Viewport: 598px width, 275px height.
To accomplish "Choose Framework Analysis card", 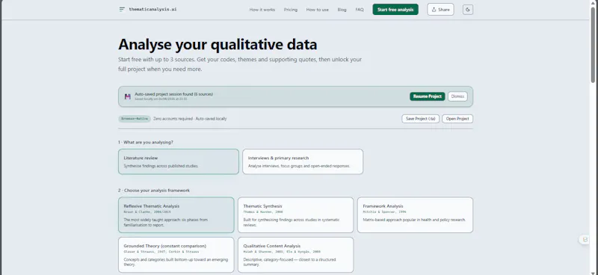I will click(x=415, y=214).
